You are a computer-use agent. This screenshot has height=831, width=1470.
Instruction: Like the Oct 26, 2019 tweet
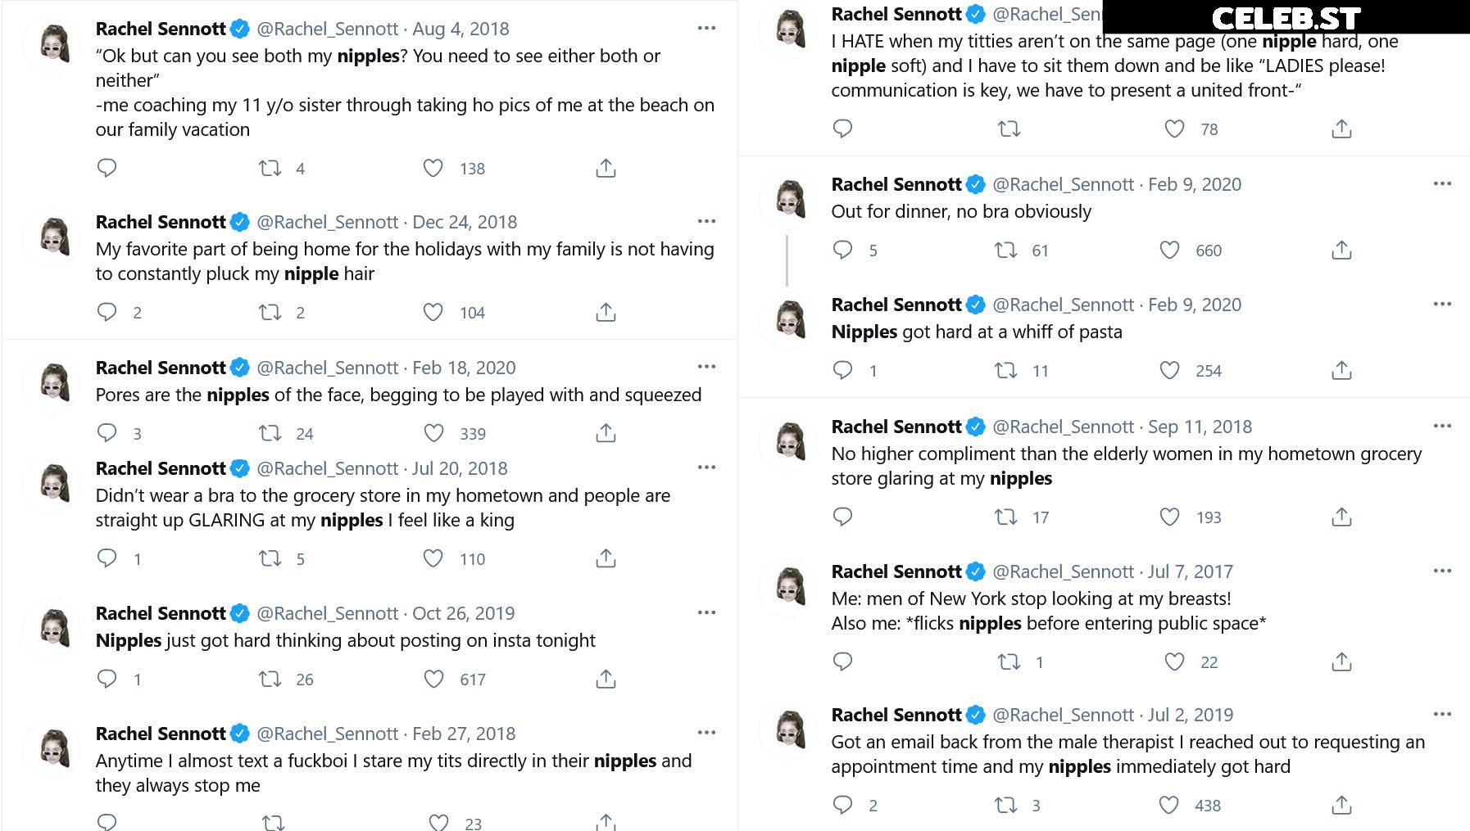[x=433, y=679]
